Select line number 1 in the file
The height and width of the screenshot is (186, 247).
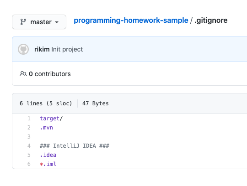[29, 119]
